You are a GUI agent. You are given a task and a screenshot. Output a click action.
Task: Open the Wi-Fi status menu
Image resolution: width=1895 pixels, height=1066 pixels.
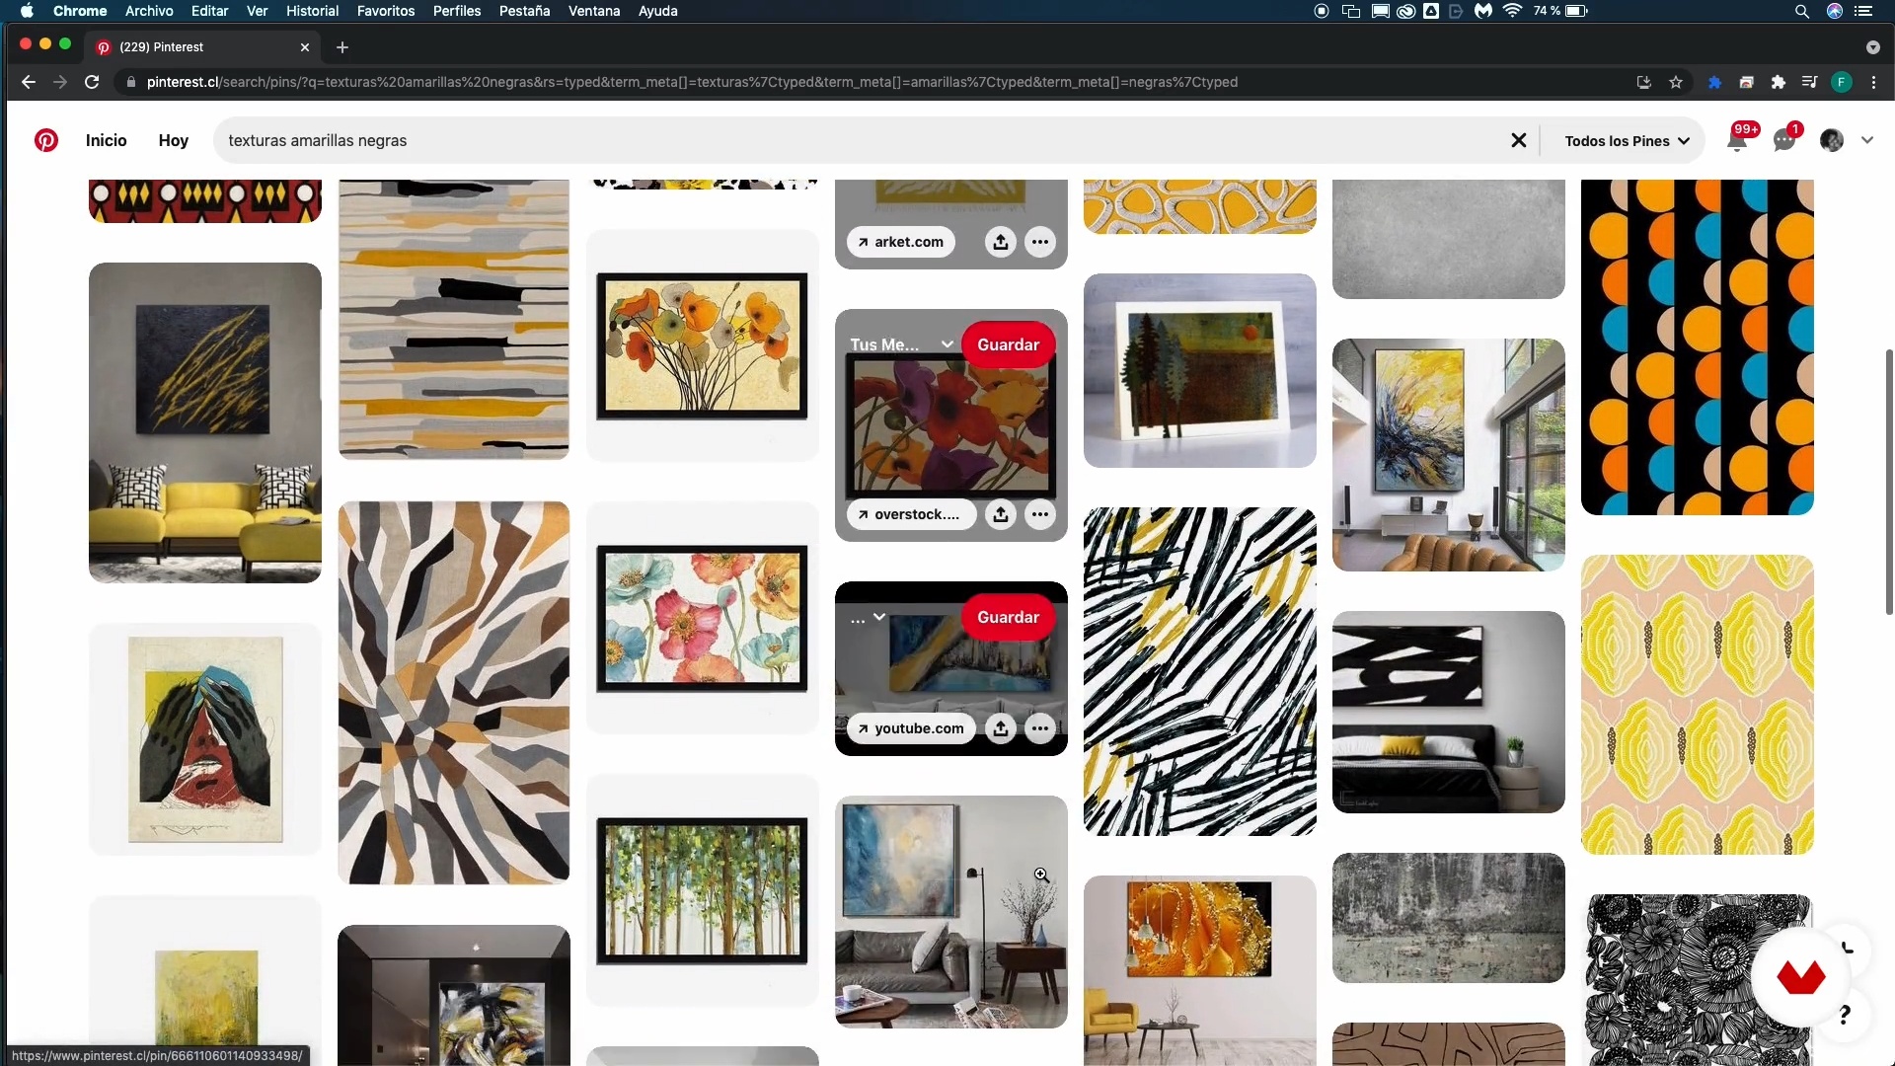click(1512, 11)
